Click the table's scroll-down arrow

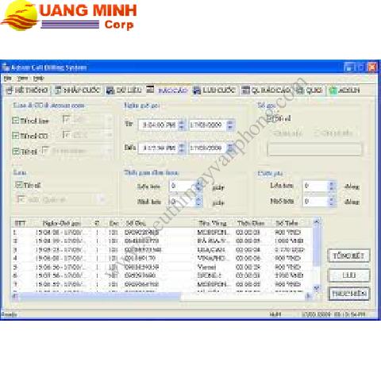coord(317,287)
